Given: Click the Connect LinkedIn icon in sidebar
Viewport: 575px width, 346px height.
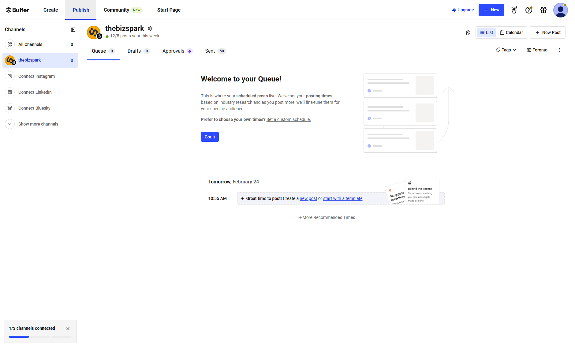Looking at the screenshot, I should point(10,92).
